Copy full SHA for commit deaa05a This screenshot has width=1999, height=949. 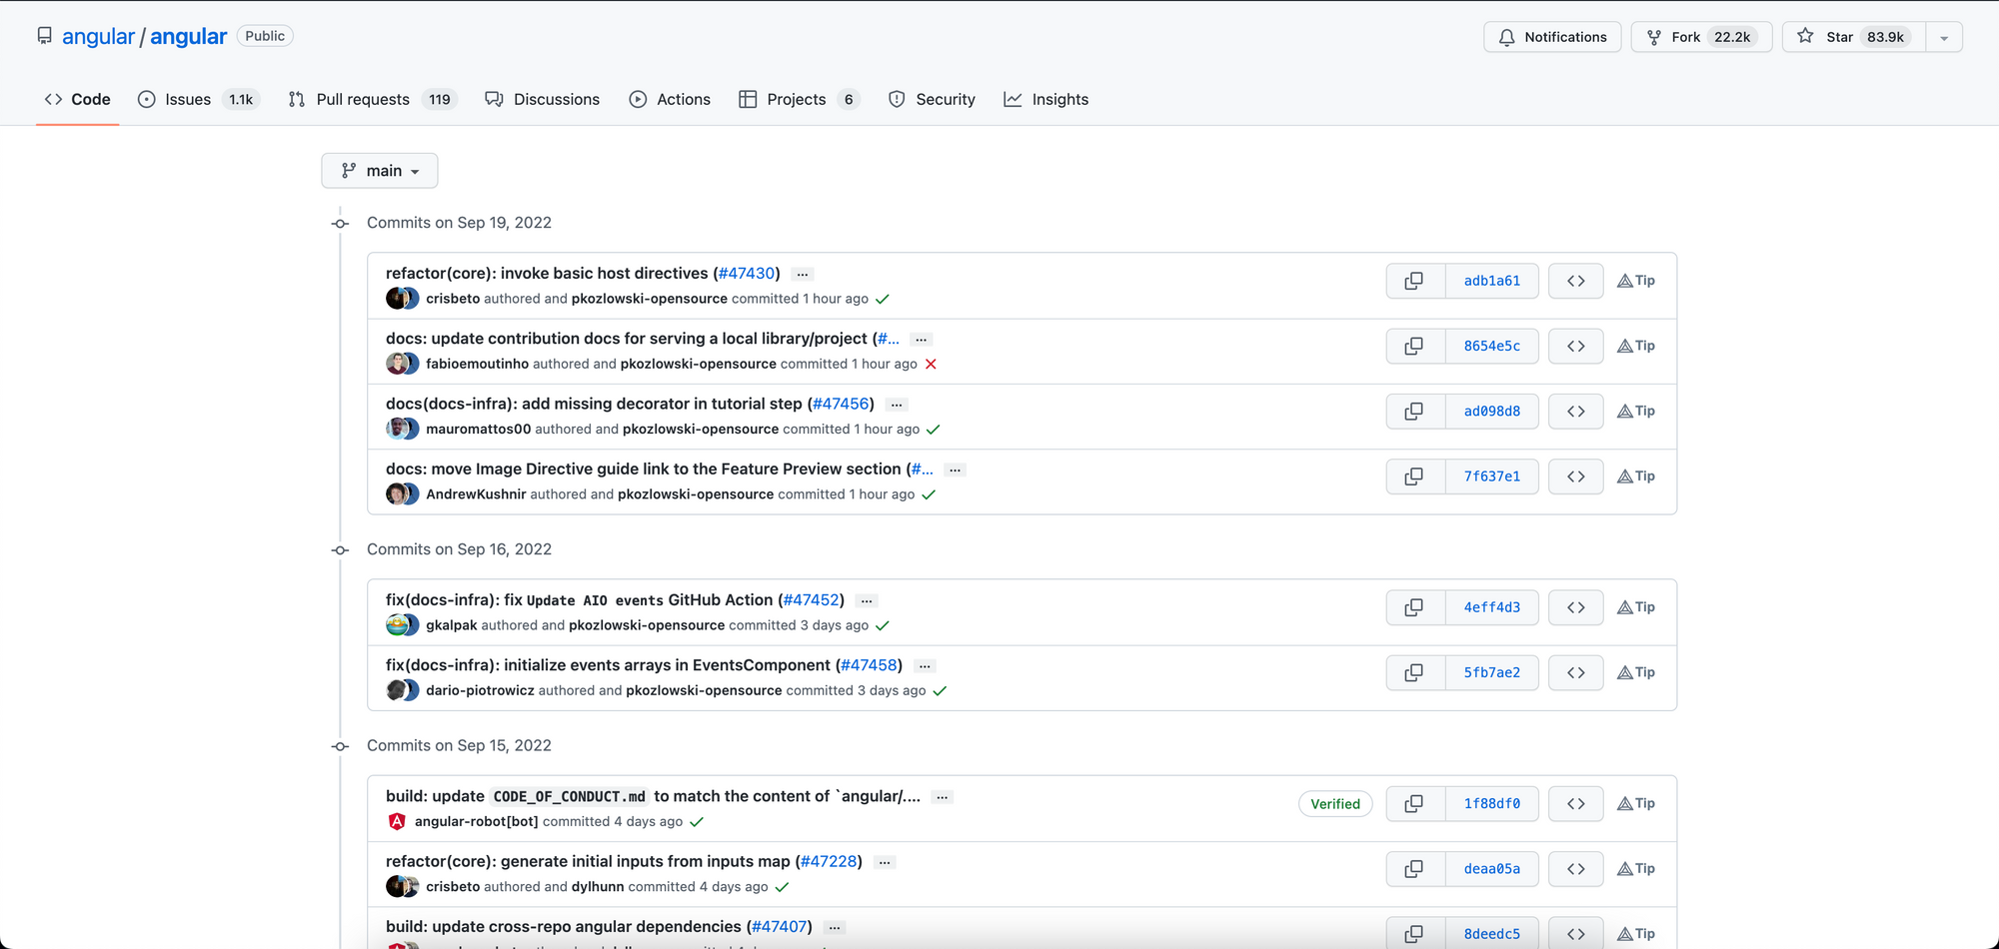click(x=1414, y=869)
